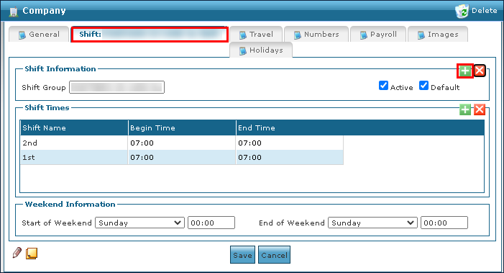Click the Start of Weekend time field
This screenshot has width=504, height=273.
pos(211,223)
